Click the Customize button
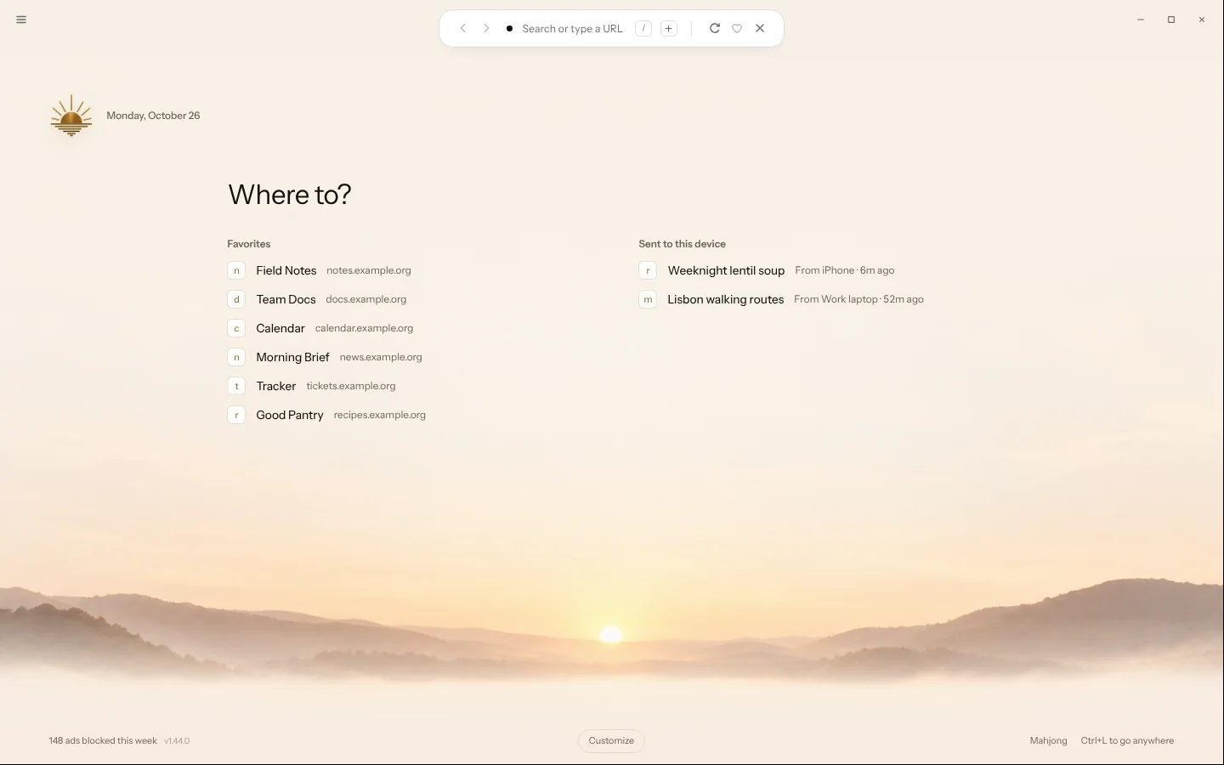This screenshot has width=1224, height=765. click(611, 740)
